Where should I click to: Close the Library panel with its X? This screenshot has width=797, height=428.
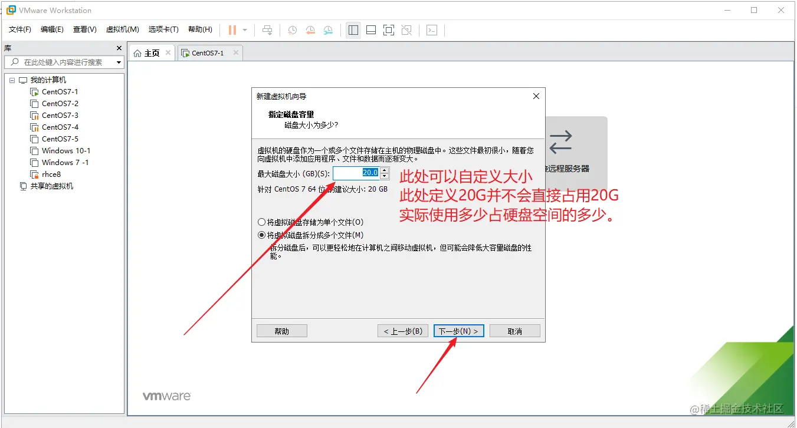(x=119, y=48)
